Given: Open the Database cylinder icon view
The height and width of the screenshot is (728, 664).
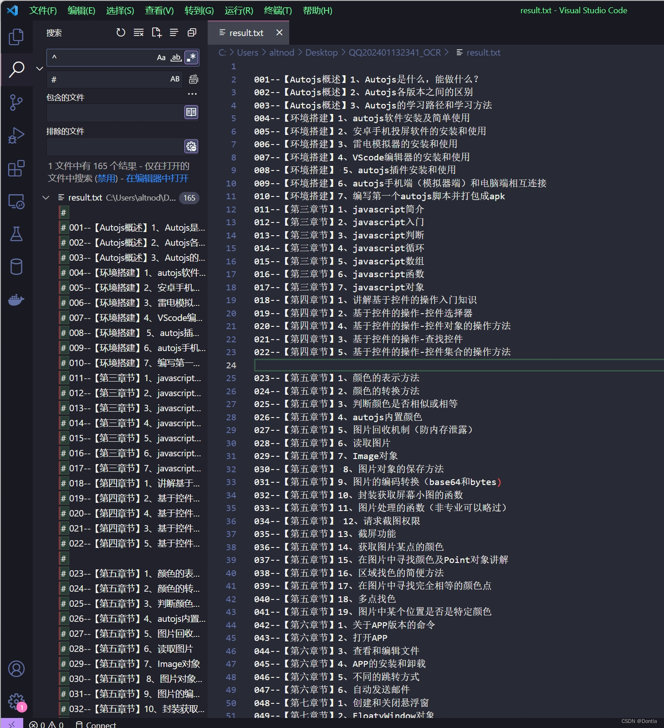Looking at the screenshot, I should 16,267.
